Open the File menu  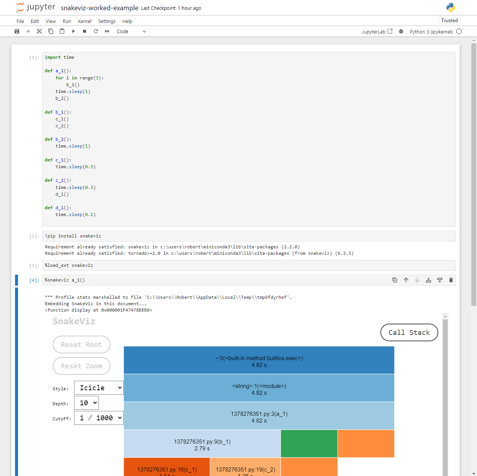(20, 21)
